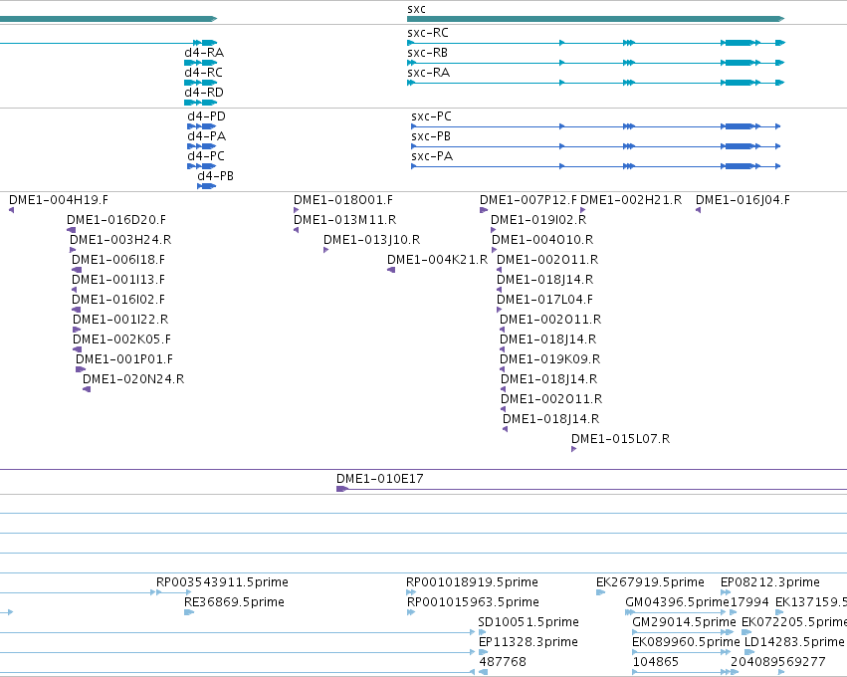This screenshot has width=847, height=677.
Task: Select EST SD10051.5prime
Action: tap(529, 622)
